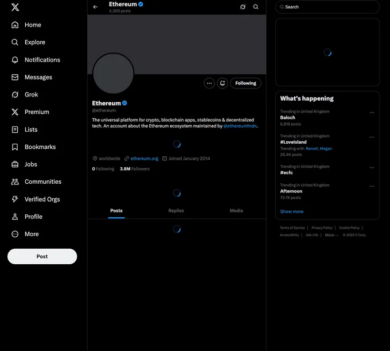Click Show more under What's happening
Image resolution: width=390 pixels, height=351 pixels.
coord(292,211)
